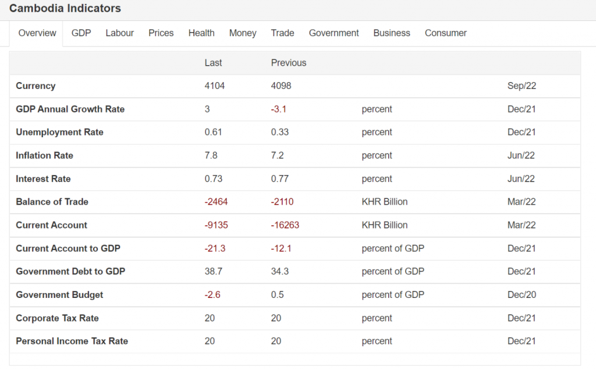Click the Corporate Tax Rate link
Screen dimensions: 596x370
click(x=57, y=318)
